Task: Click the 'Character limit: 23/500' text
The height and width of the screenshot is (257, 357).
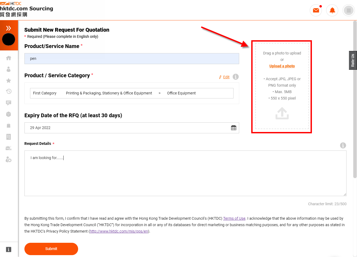Action: click(327, 204)
